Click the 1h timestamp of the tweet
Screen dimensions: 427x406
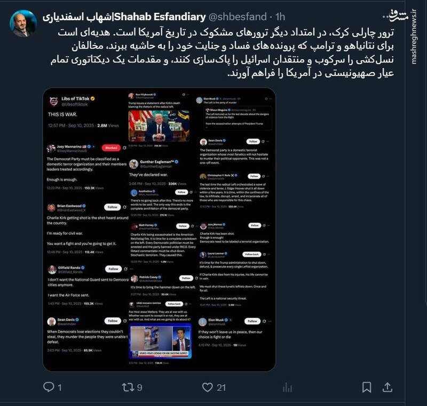tap(280, 17)
